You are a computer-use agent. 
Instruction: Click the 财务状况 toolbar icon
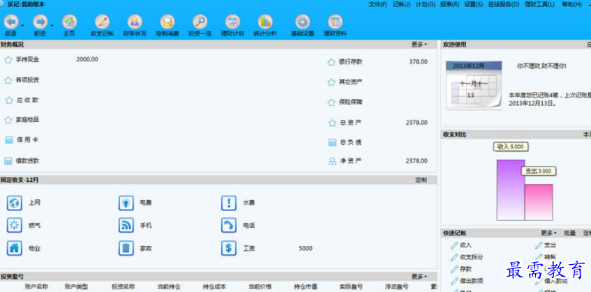[x=135, y=23]
